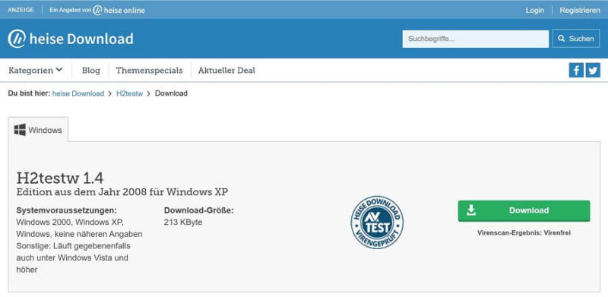The image size is (608, 297).
Task: Click the Login link
Action: [x=535, y=11]
